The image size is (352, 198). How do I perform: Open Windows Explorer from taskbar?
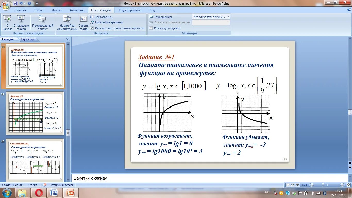(22, 193)
